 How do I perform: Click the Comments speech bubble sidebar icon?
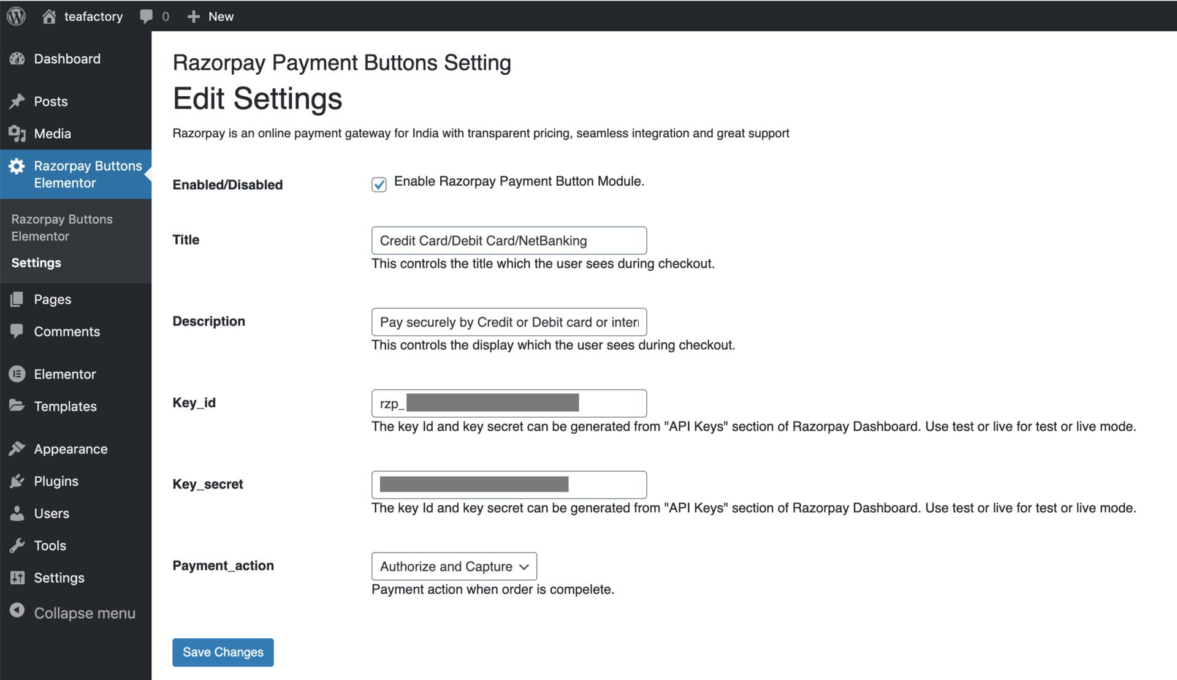pos(17,331)
